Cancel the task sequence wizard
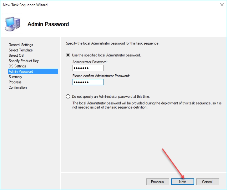 [207, 182]
